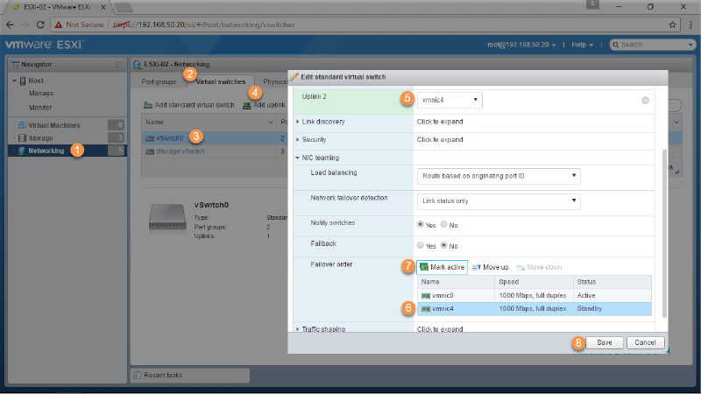The height and width of the screenshot is (394, 701).
Task: Click the Cancel button
Action: click(645, 342)
